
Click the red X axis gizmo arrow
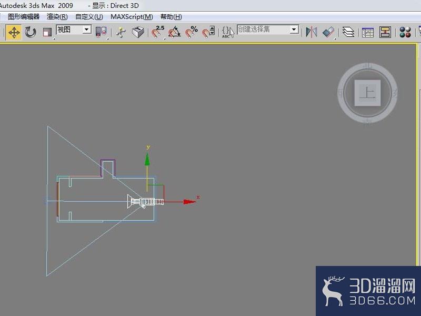pos(190,202)
